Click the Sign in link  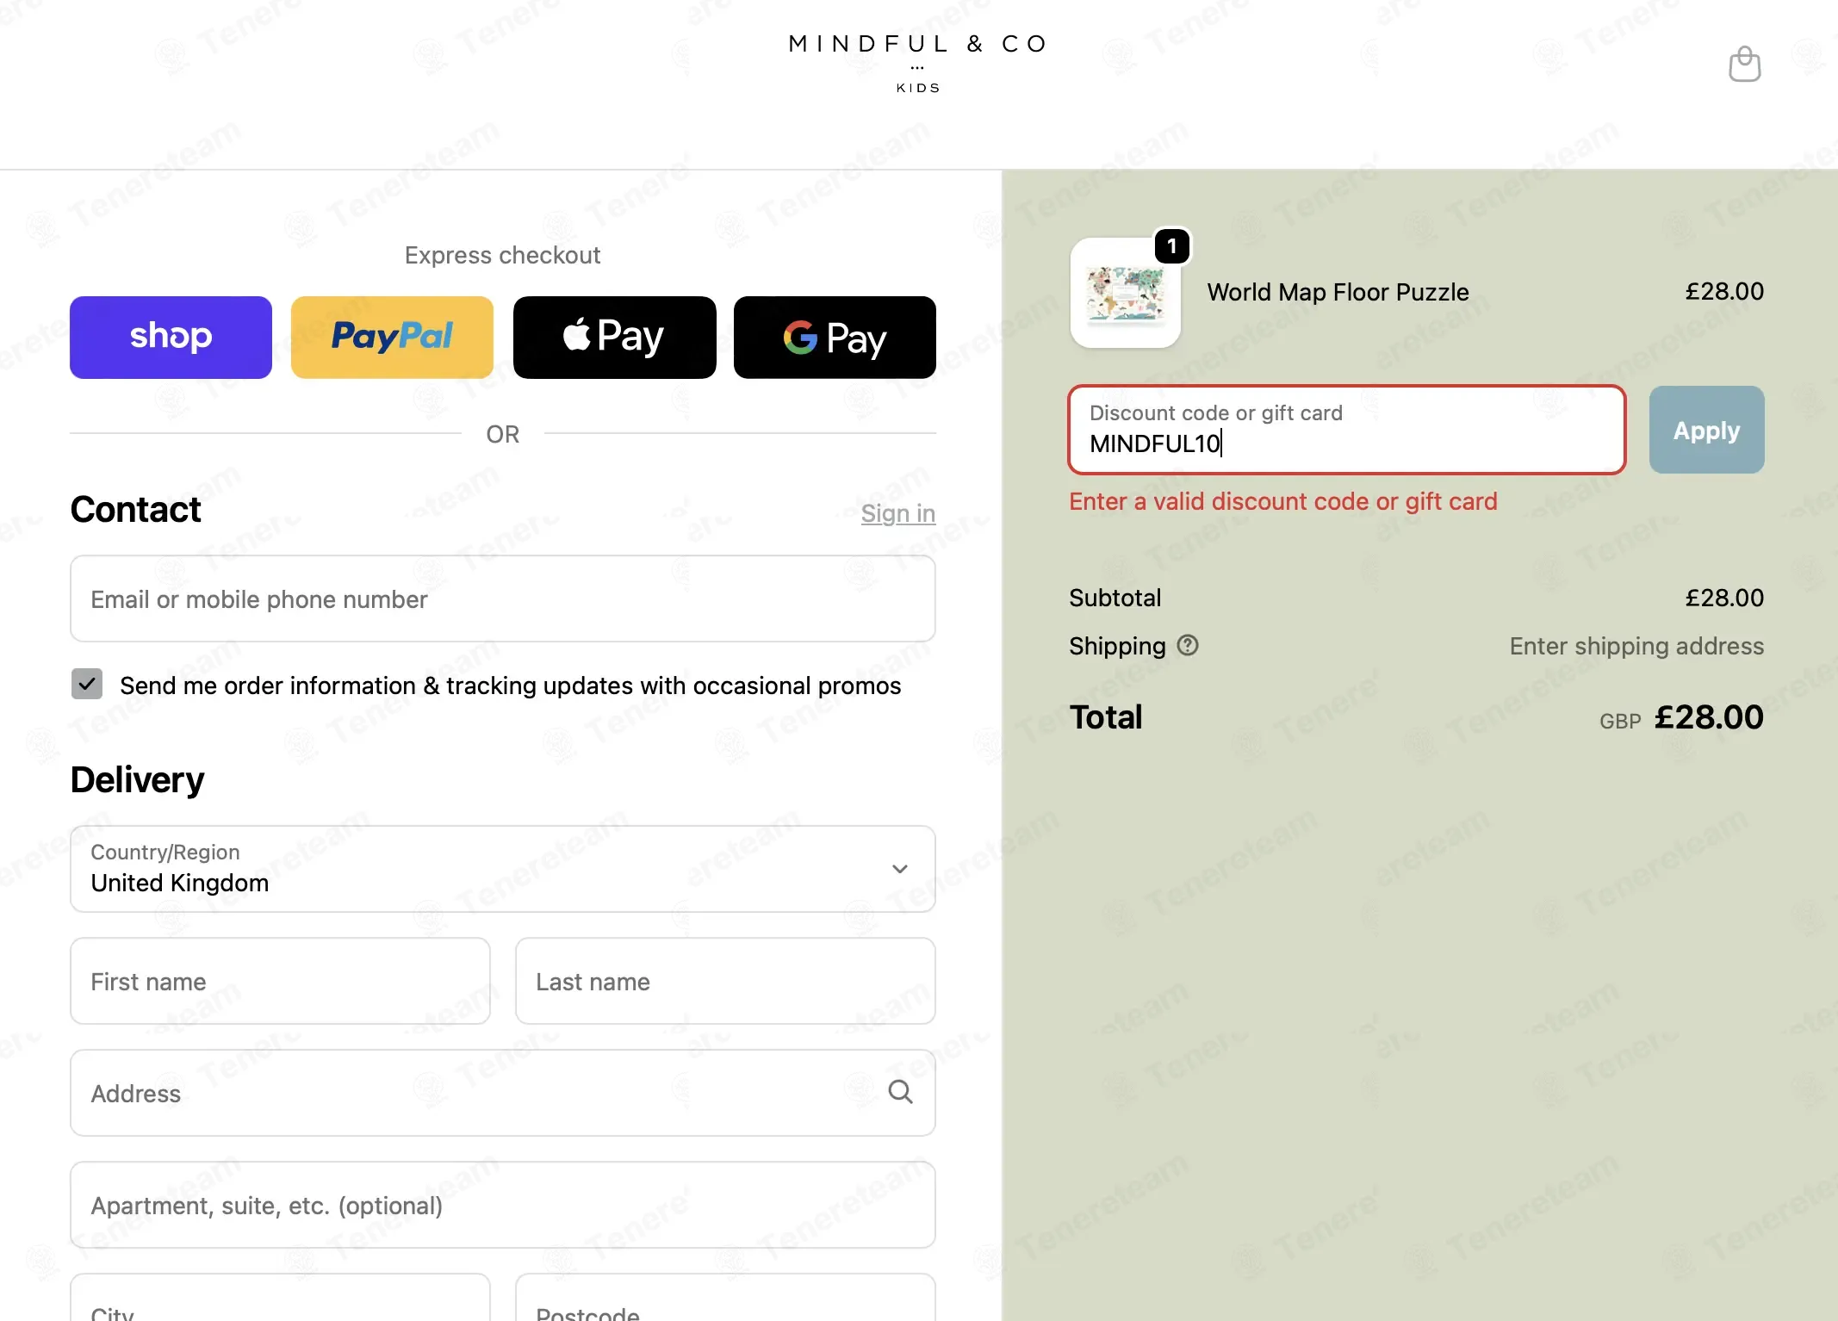point(897,513)
